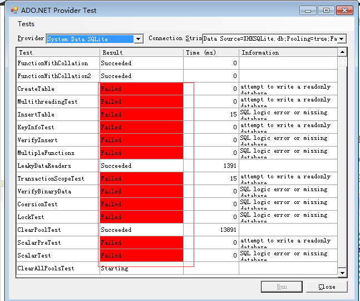The width and height of the screenshot is (360, 301).
Task: Select the ScalarTest row name
Action: [x=34, y=255]
